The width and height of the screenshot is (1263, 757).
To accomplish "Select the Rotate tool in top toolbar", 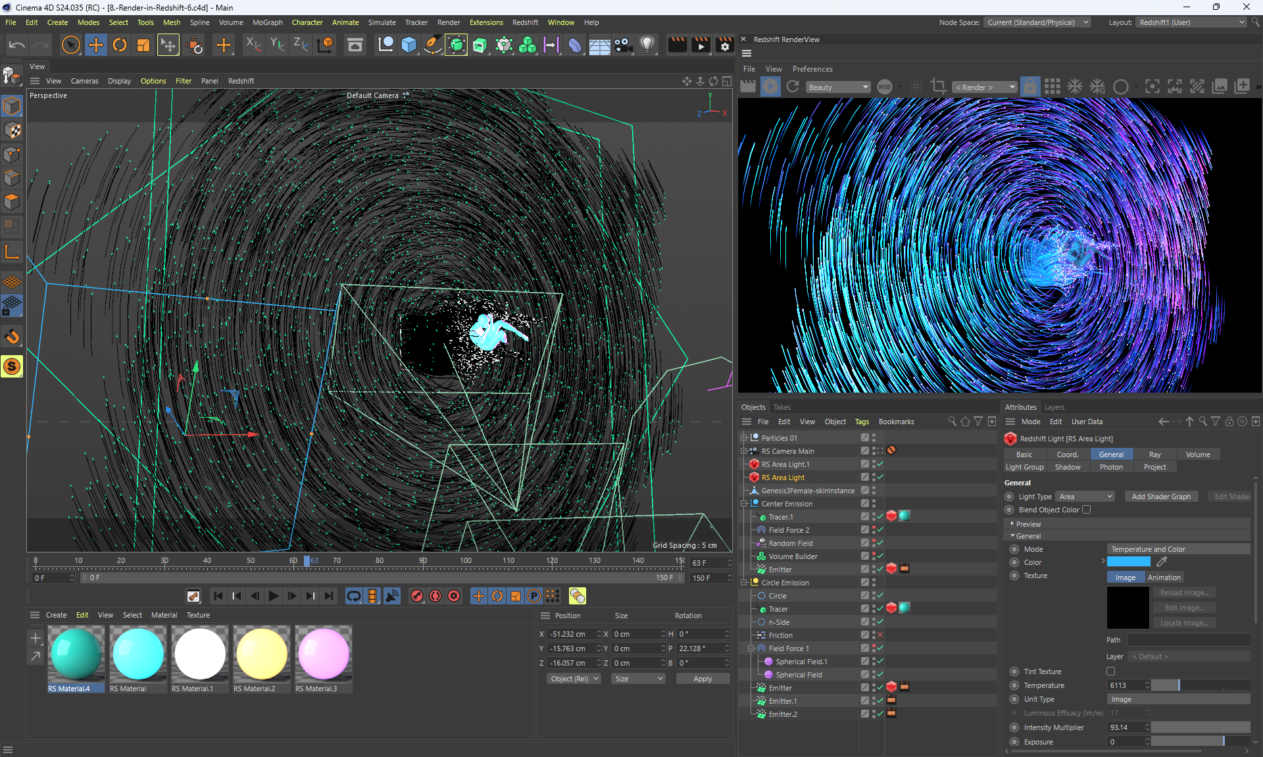I will coord(120,45).
